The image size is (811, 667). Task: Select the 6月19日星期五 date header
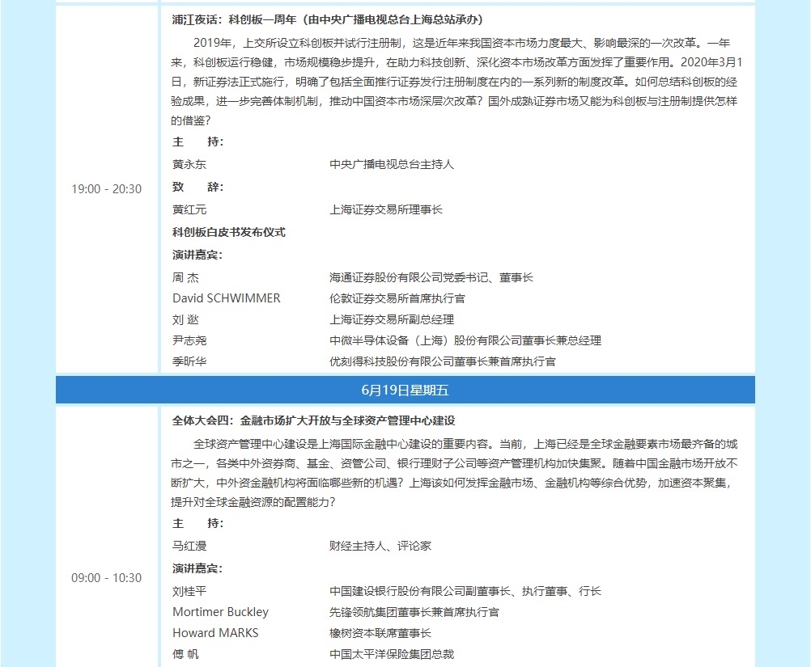pyautogui.click(x=405, y=390)
